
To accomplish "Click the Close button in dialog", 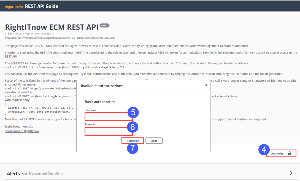I will [x=154, y=141].
